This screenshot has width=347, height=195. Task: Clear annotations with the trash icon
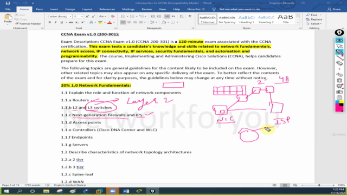click(x=339, y=80)
